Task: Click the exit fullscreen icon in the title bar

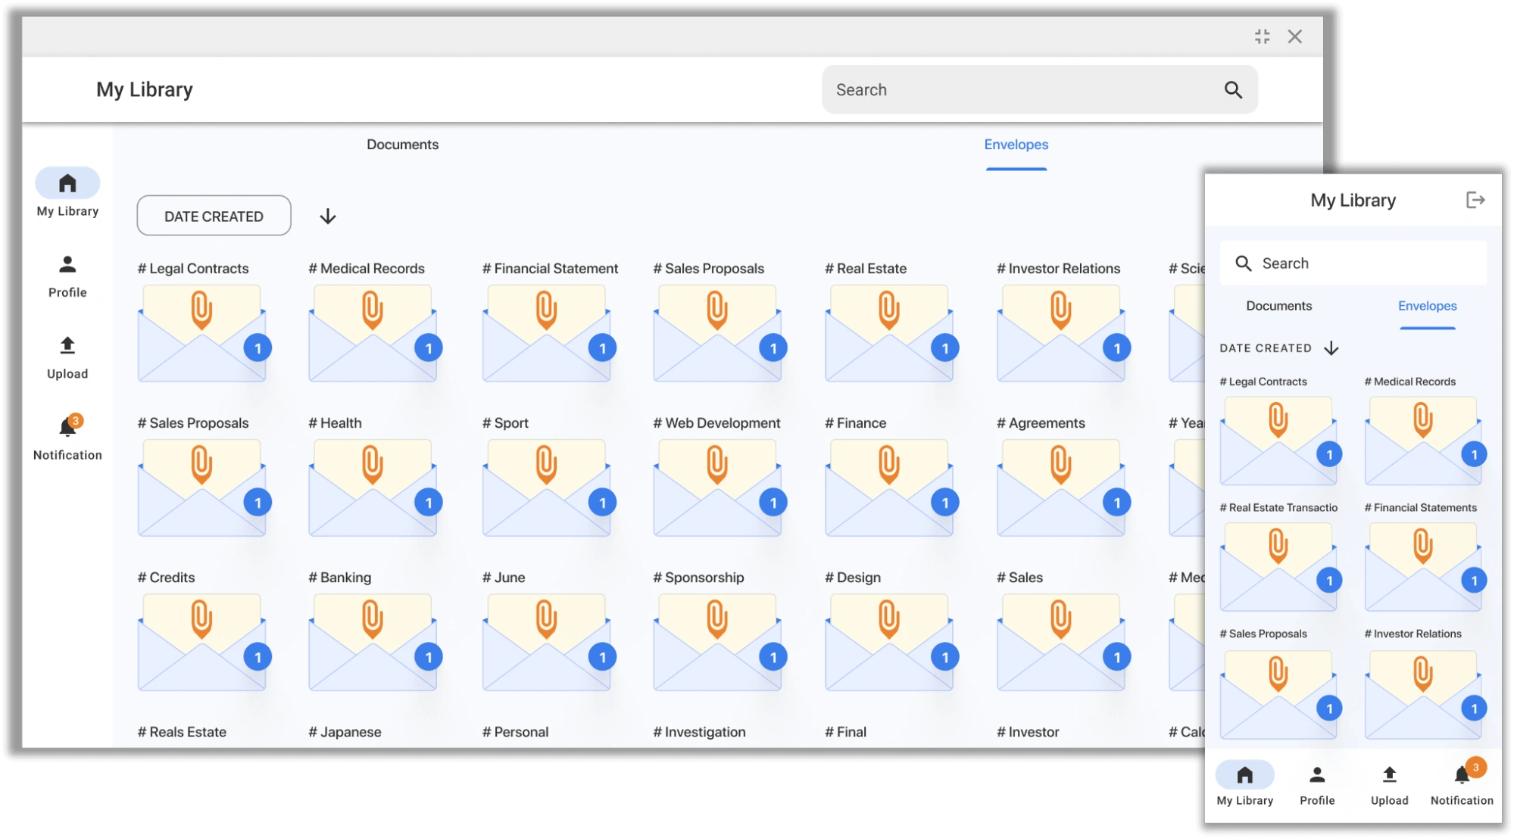Action: click(1262, 36)
